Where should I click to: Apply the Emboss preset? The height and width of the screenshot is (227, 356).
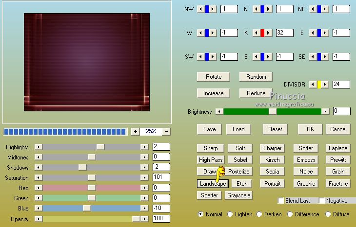[306, 160]
